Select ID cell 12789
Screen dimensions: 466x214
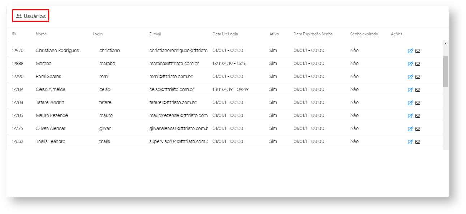point(17,89)
